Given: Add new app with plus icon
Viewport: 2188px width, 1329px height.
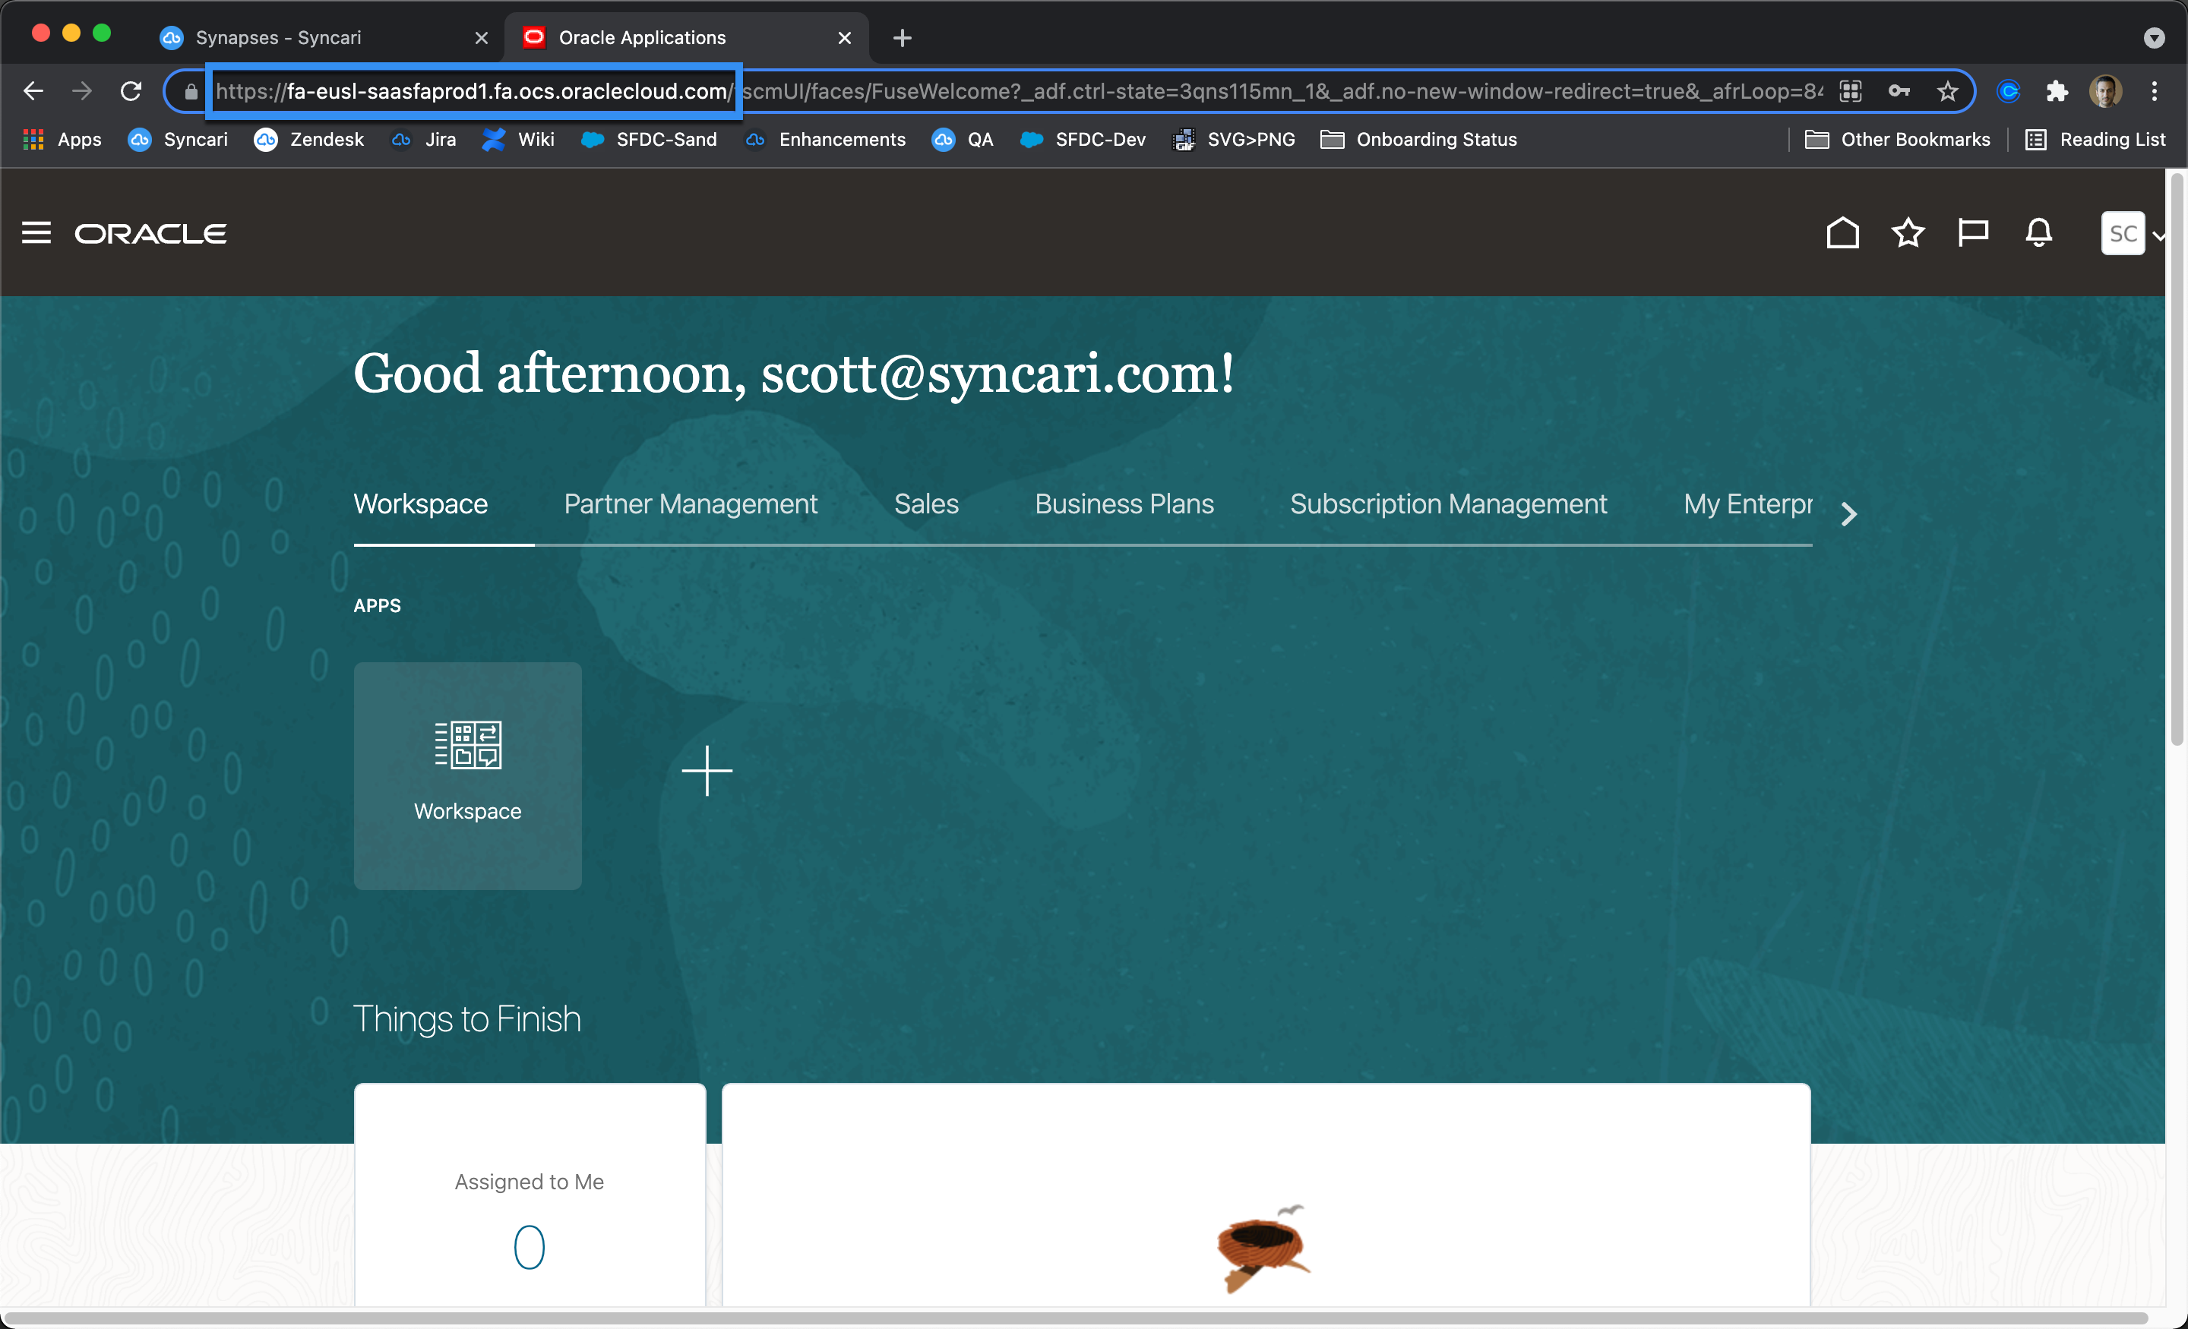Looking at the screenshot, I should pyautogui.click(x=707, y=771).
